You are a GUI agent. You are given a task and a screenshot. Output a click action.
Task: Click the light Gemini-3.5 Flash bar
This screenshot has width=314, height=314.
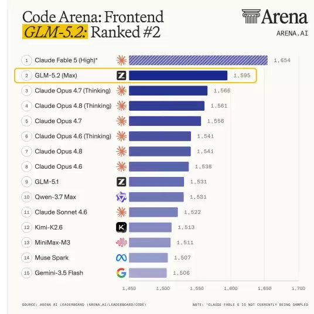148,273
